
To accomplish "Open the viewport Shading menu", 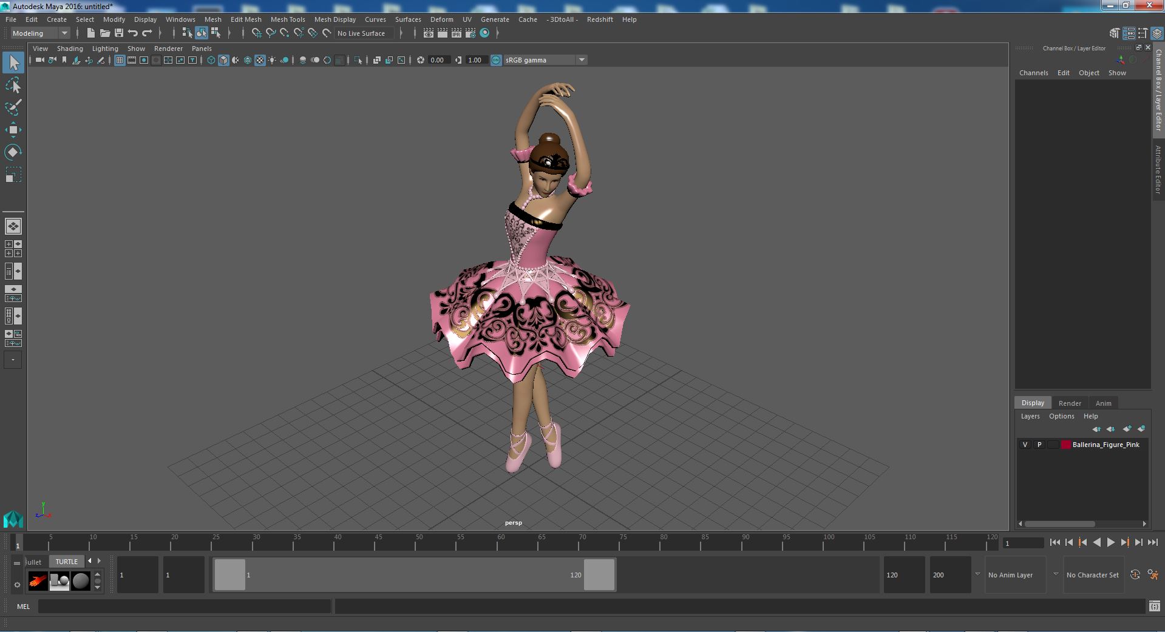I will [70, 49].
